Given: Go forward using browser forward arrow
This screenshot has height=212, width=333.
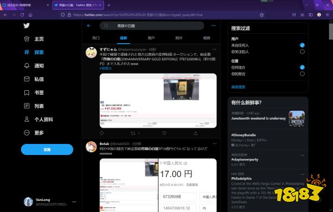Looking at the screenshot, I should click(14, 15).
